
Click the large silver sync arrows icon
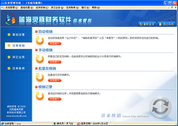click(x=161, y=107)
